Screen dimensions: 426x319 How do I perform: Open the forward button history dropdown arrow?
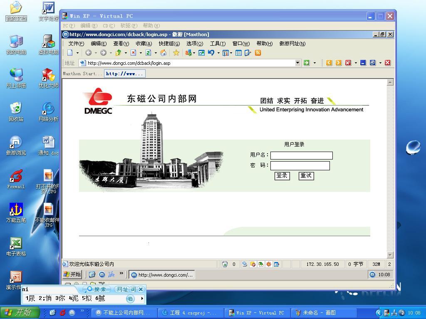tap(111, 53)
